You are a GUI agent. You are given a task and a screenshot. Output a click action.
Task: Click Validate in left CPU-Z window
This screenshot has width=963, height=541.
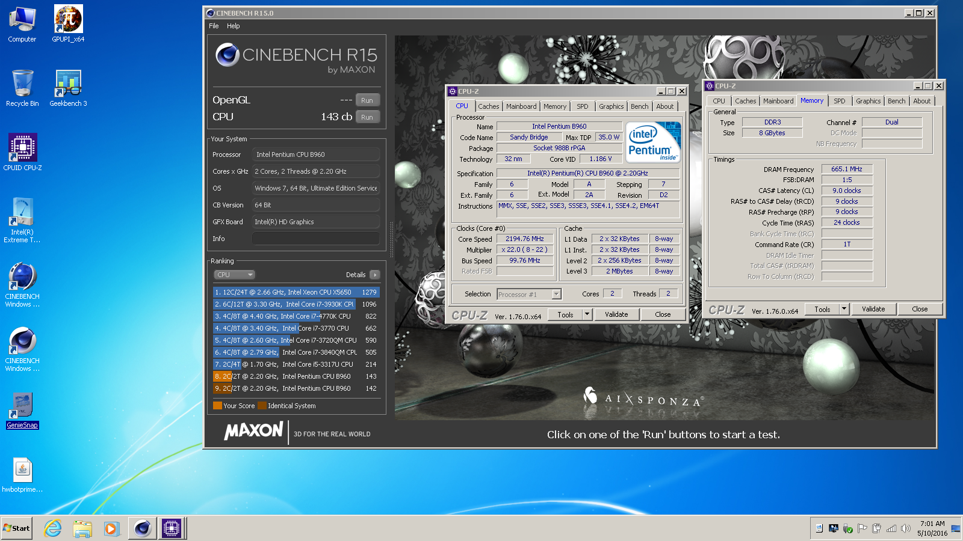[x=616, y=314]
